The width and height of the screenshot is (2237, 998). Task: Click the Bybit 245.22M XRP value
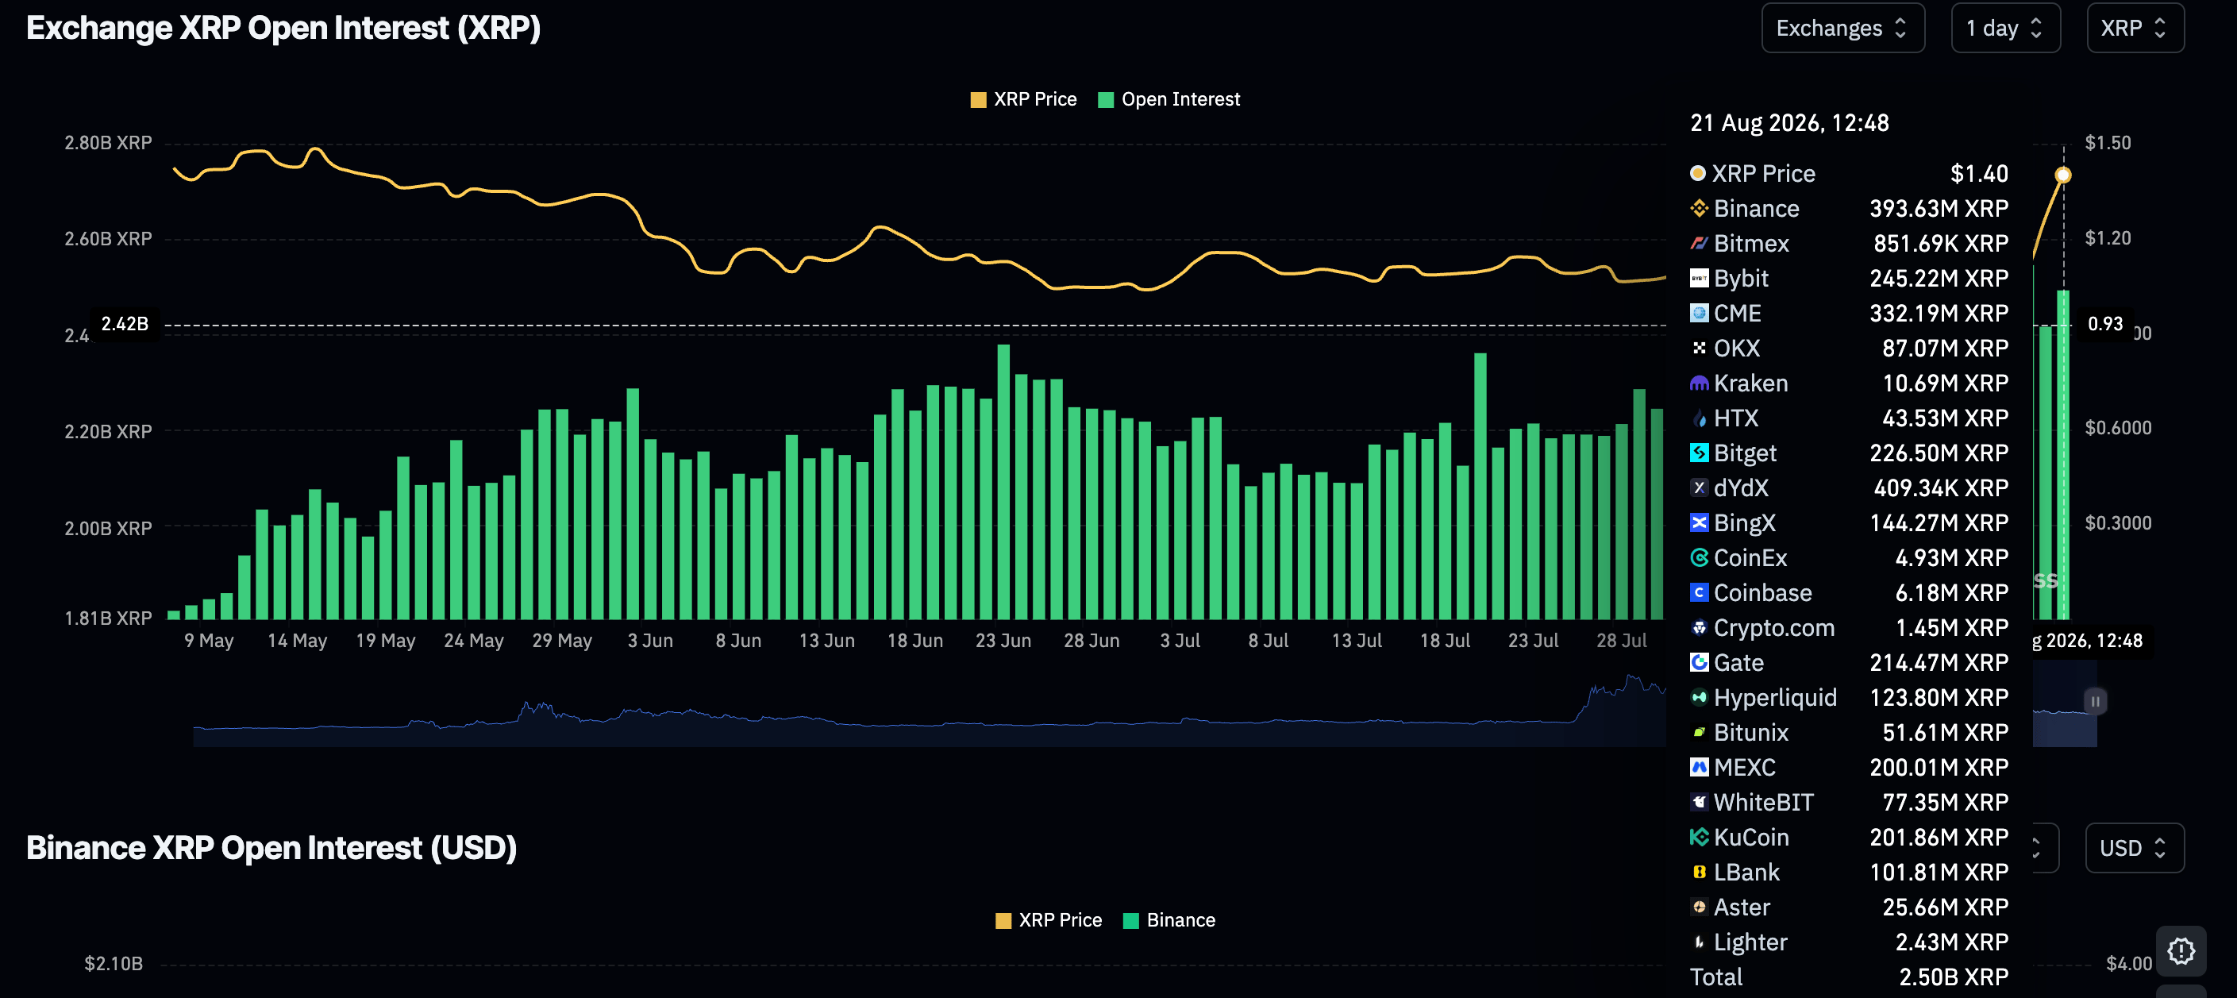point(1939,278)
